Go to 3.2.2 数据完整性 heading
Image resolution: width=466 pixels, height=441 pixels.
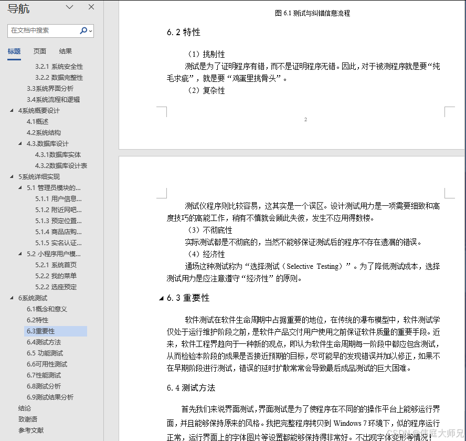[x=59, y=78]
